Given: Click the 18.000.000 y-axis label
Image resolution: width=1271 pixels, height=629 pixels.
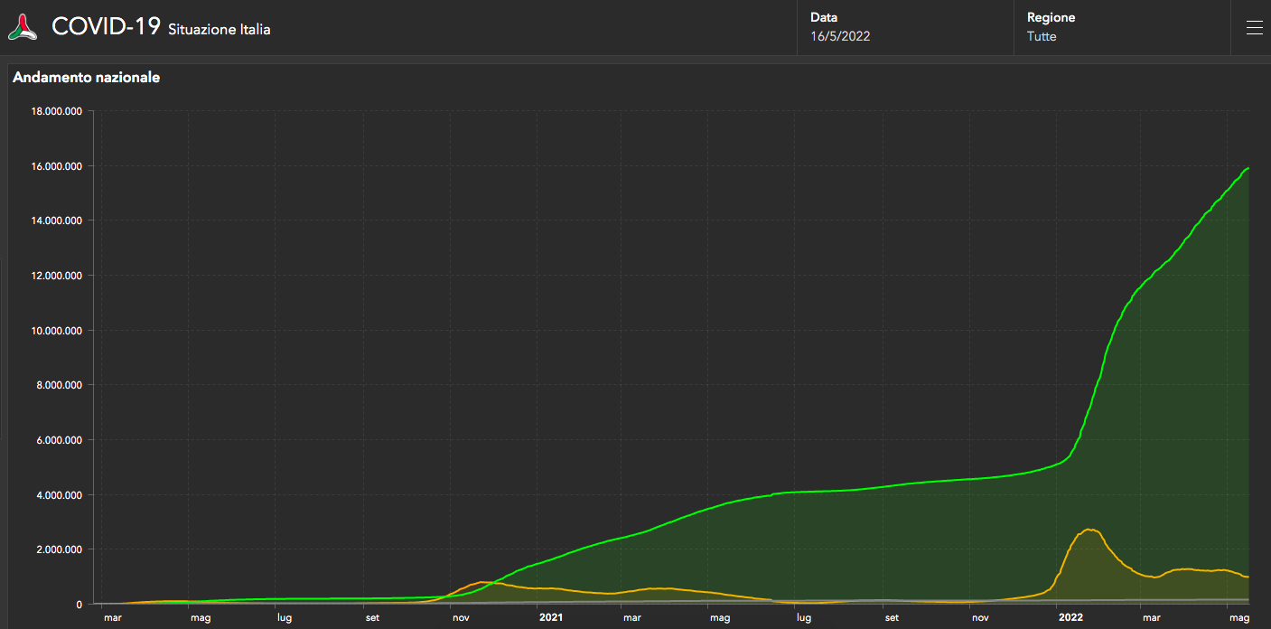Looking at the screenshot, I should (x=57, y=111).
